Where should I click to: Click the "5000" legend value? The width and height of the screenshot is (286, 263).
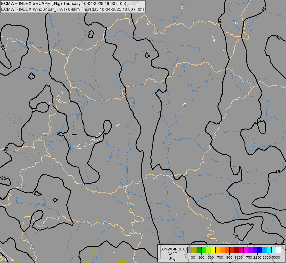click(276, 257)
